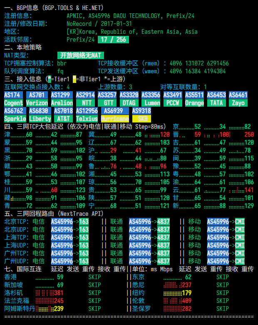This screenshot has width=258, height=325.
Task: Click the '二、本地策略' section heading
Action: (x=23, y=47)
